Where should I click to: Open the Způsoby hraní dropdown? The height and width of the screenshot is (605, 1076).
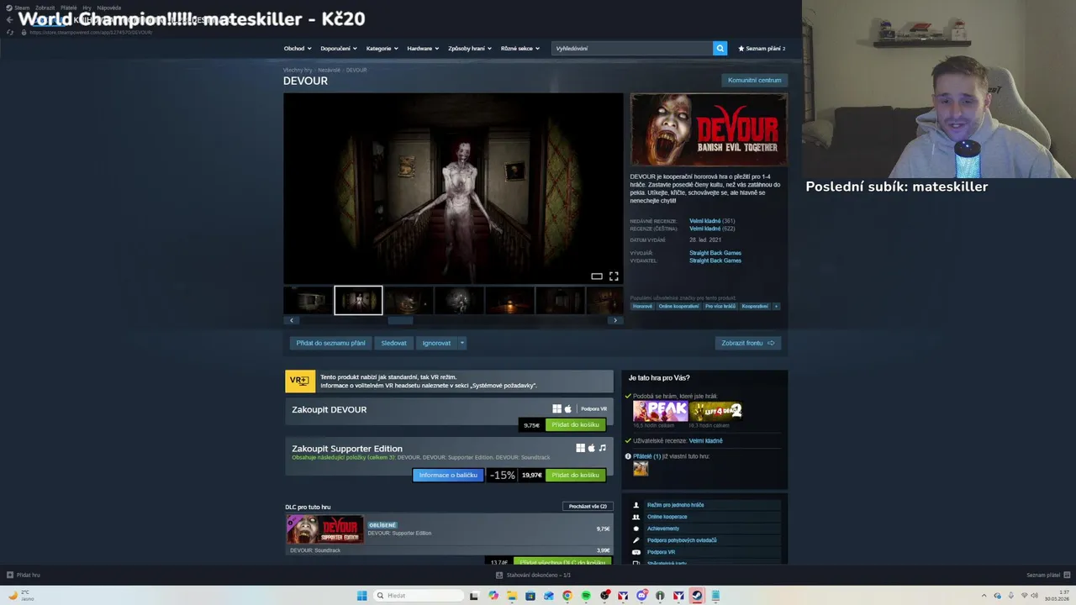click(470, 48)
